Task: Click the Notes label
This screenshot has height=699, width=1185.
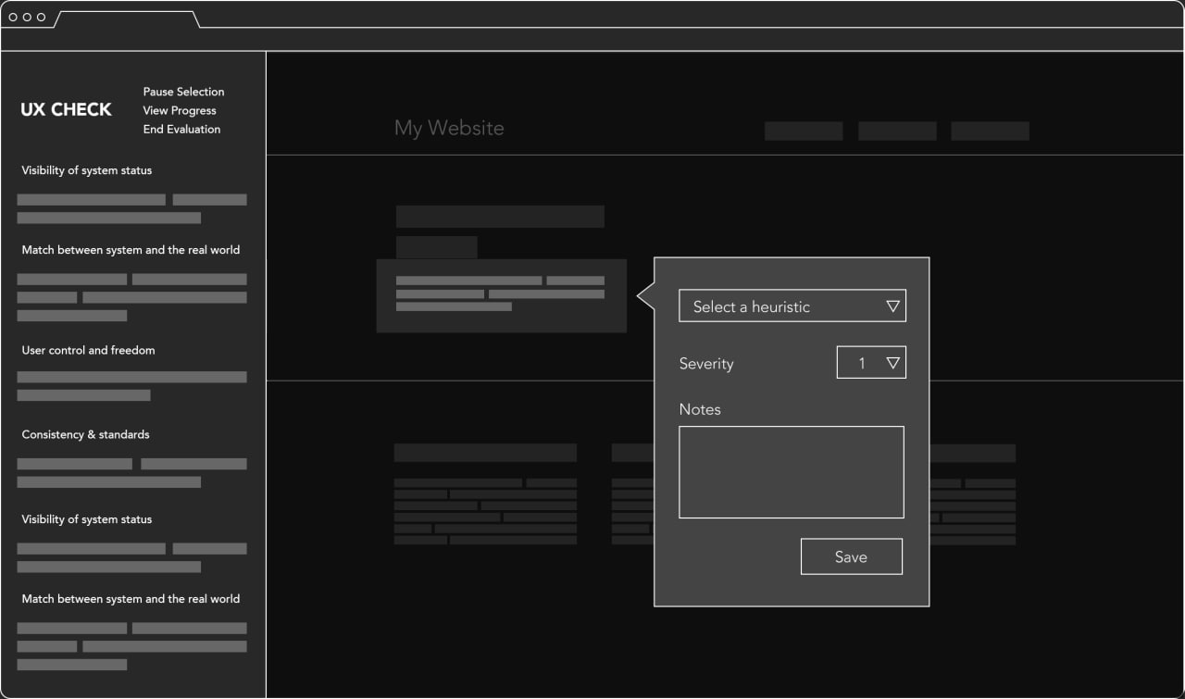Action: pyautogui.click(x=700, y=409)
